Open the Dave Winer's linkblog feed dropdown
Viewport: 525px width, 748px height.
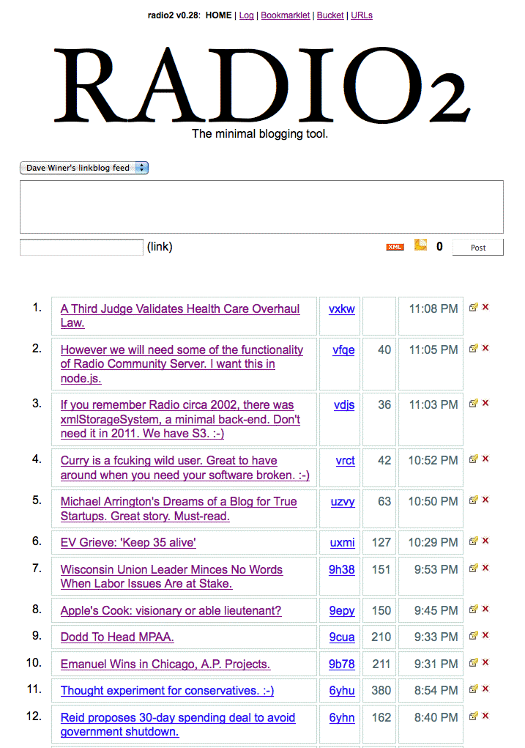coord(84,168)
